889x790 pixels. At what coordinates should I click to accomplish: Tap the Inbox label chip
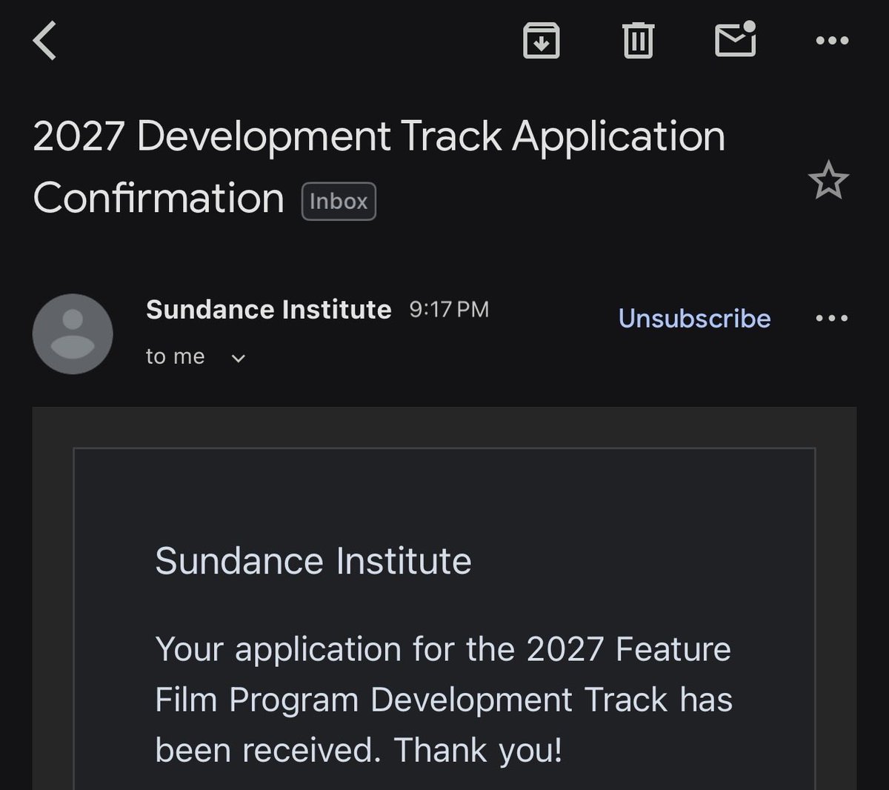coord(339,202)
